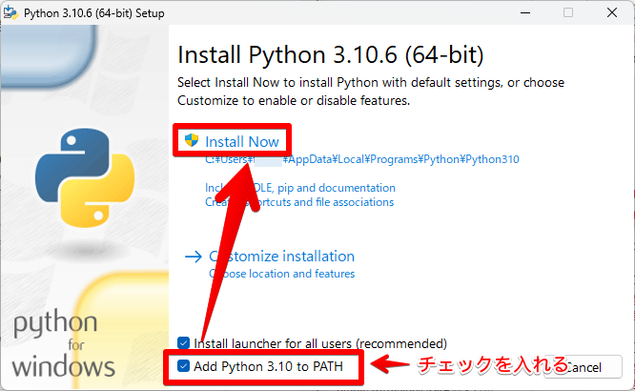This screenshot has width=635, height=391.
Task: Click the UAC shield icon beside Install Now
Action: pos(191,140)
